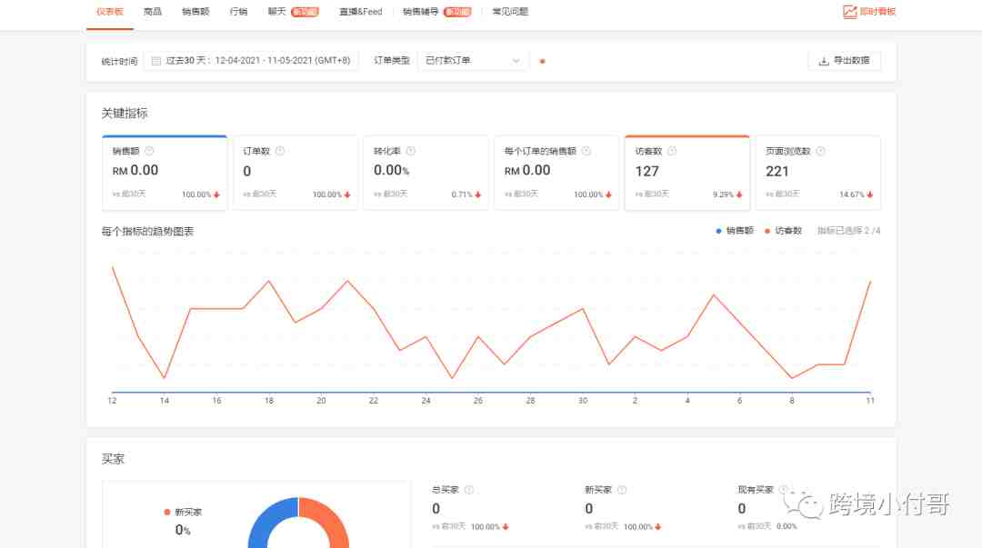Toggle the 每个订单的销售额 metric card
This screenshot has height=548, width=982.
[556, 173]
